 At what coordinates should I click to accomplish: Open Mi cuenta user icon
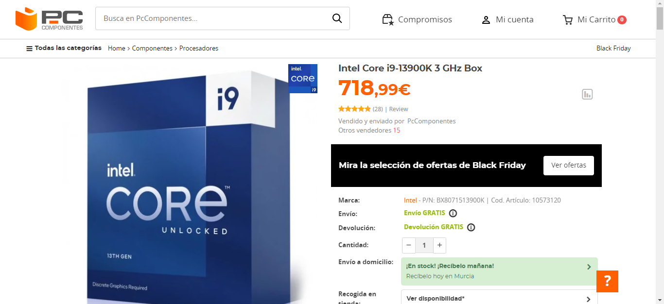(x=486, y=20)
